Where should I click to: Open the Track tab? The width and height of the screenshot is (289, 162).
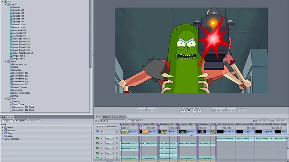tap(98, 117)
